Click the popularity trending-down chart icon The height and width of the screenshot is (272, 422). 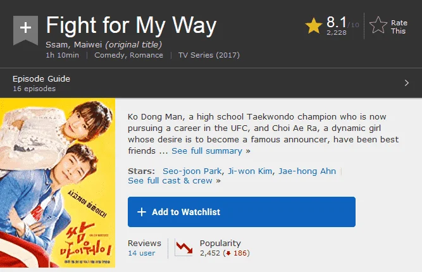click(184, 247)
